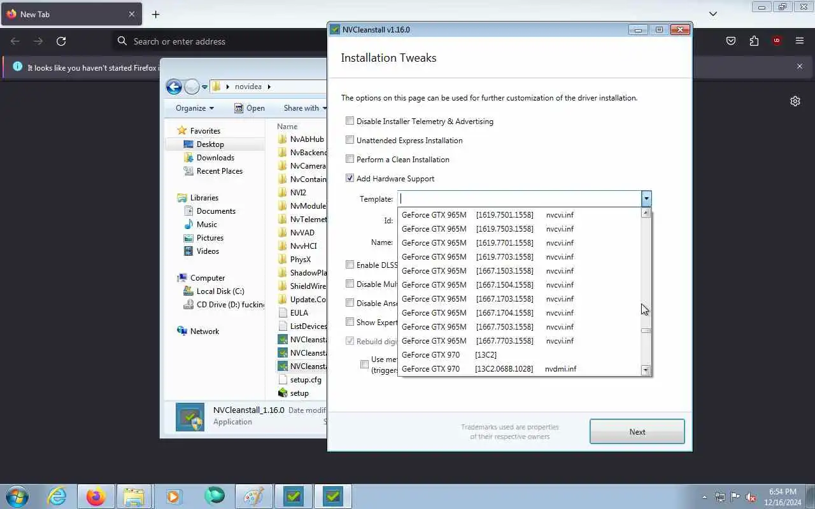The height and width of the screenshot is (509, 815).
Task: Select GeForce GTX 965M 1667.1703.1558 entry
Action: pyautogui.click(x=520, y=299)
